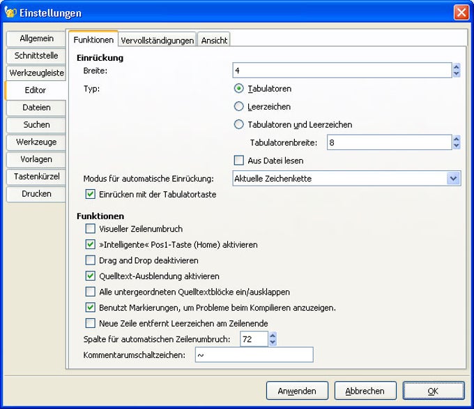Open automatic indentation mode dropdown

[346, 178]
